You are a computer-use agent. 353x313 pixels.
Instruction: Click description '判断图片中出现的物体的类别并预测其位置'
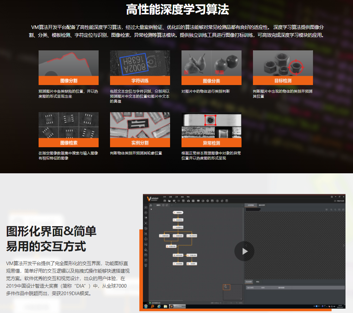click(x=283, y=94)
